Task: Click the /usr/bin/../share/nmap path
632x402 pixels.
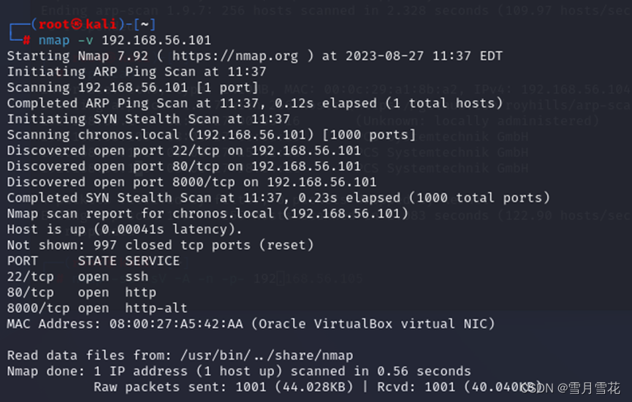Action: point(267,356)
